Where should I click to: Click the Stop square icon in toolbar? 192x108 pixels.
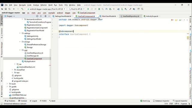[114, 9]
